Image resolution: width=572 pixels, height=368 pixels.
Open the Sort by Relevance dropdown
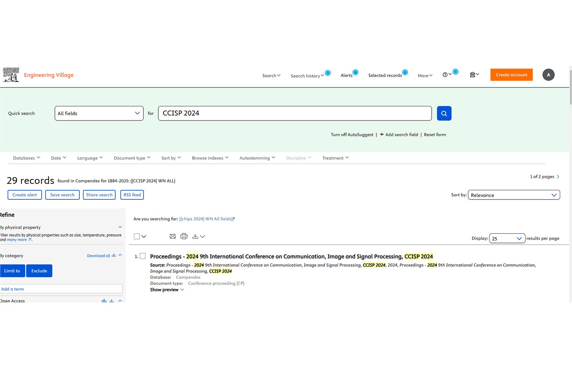(514, 195)
